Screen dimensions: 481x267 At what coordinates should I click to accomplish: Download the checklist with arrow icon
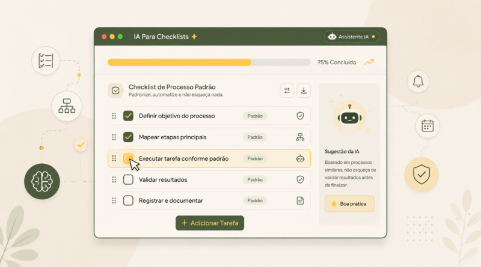coord(304,91)
